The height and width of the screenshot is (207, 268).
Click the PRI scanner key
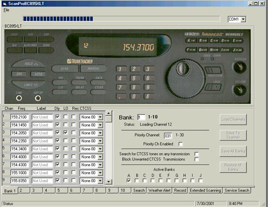60,82
